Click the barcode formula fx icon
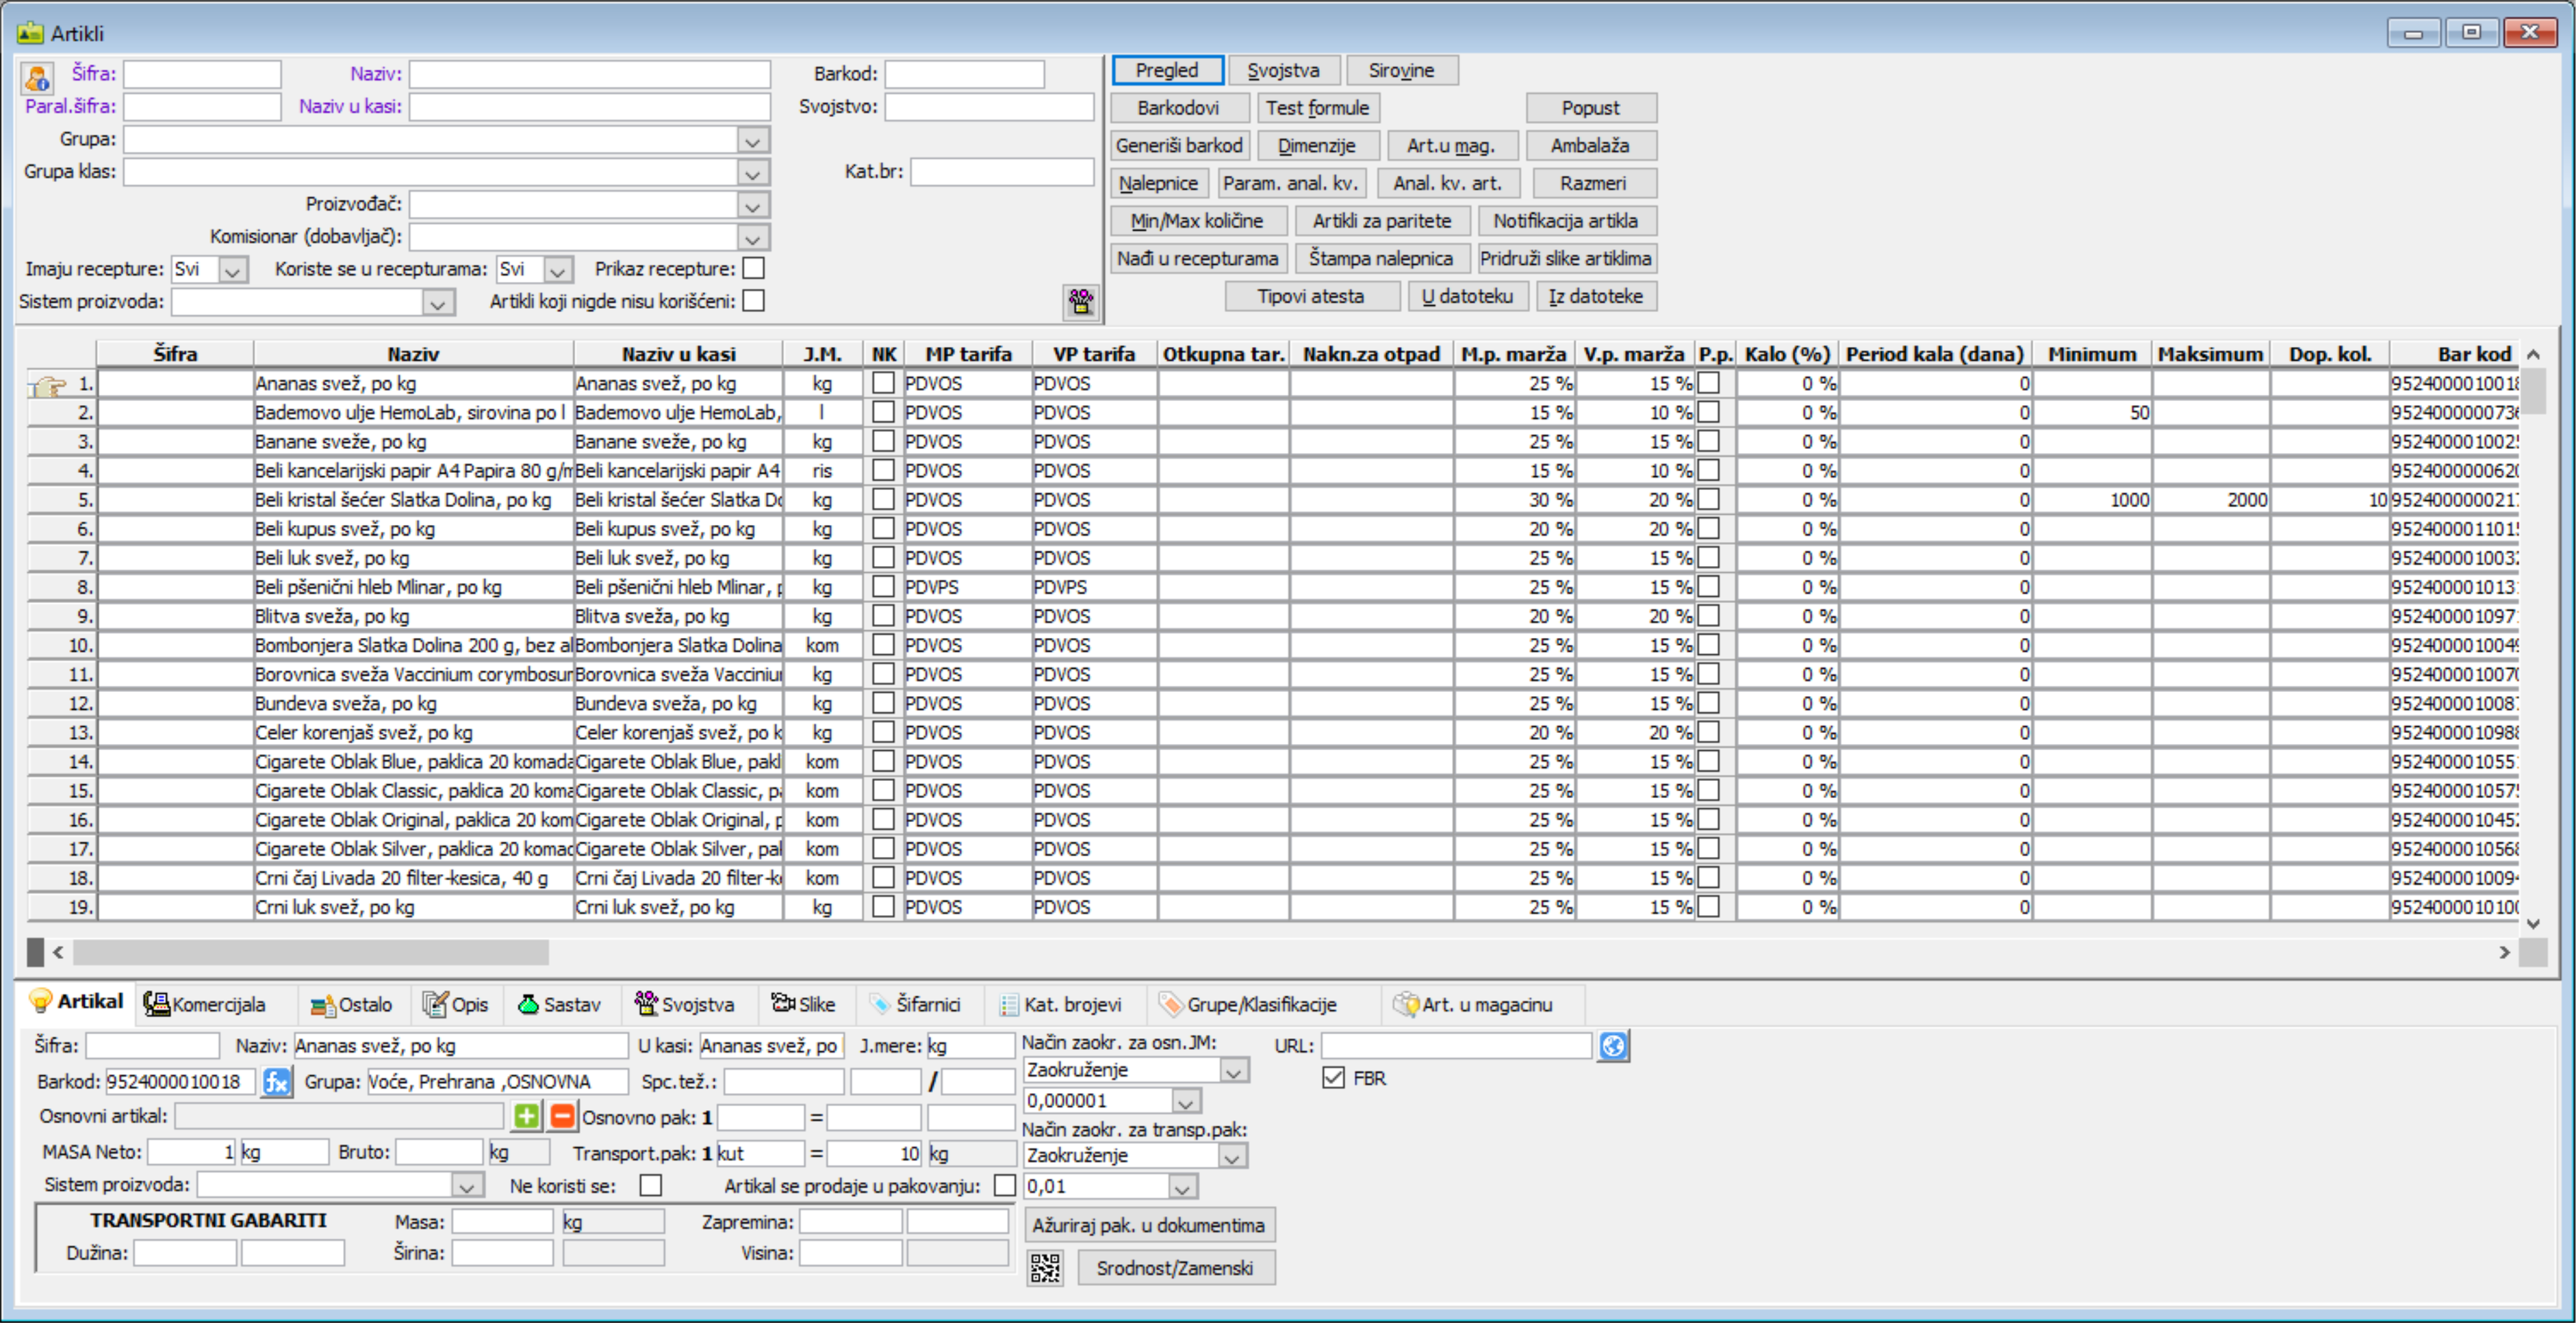The height and width of the screenshot is (1323, 2576). [x=276, y=1082]
